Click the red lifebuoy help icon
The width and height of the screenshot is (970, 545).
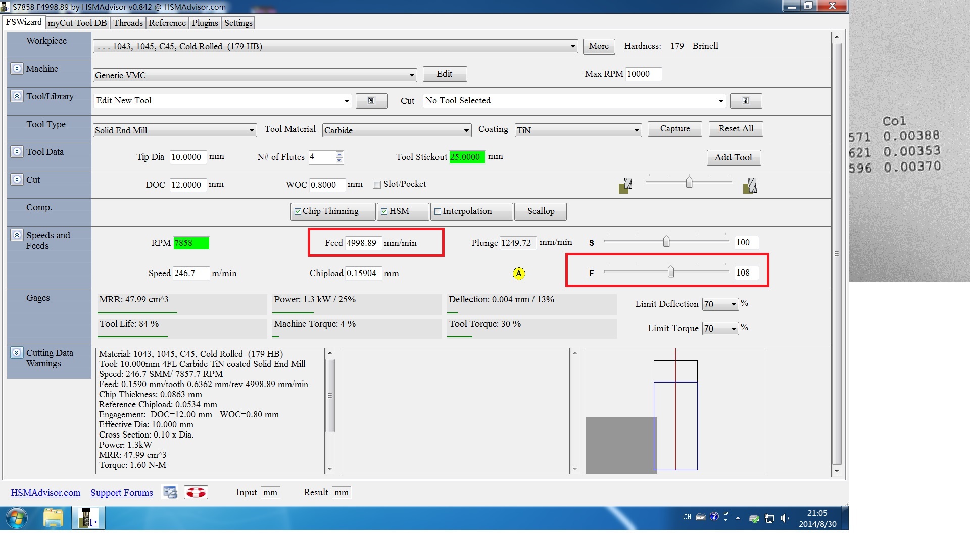coord(196,493)
